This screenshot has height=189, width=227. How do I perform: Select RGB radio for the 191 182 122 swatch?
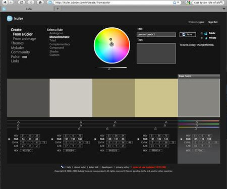tap(138, 139)
